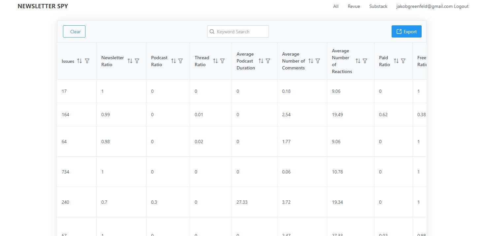This screenshot has width=483, height=236.
Task: Select Thread Ratio value 0.02
Action: pos(199,142)
